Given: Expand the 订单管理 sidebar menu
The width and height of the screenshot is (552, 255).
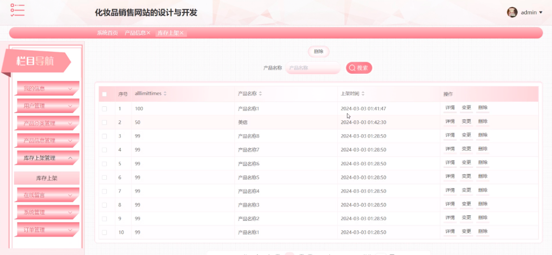Looking at the screenshot, I should pos(48,230).
